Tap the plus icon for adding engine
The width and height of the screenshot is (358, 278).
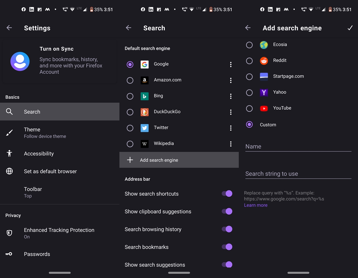(x=130, y=160)
